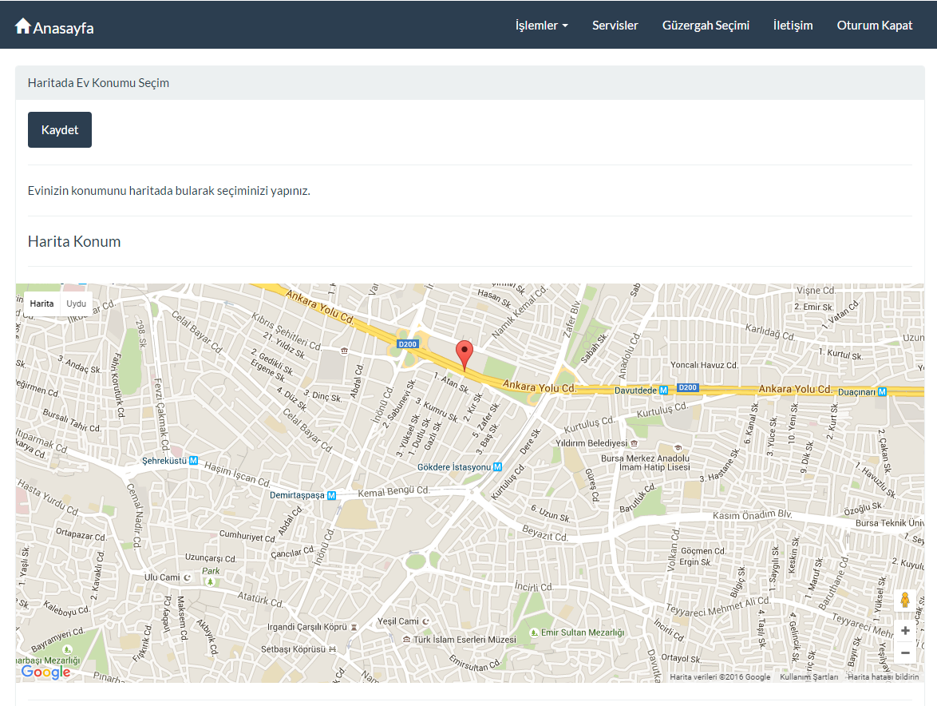Log out with Oturum Kapat
The image size is (937, 706).
(x=874, y=25)
